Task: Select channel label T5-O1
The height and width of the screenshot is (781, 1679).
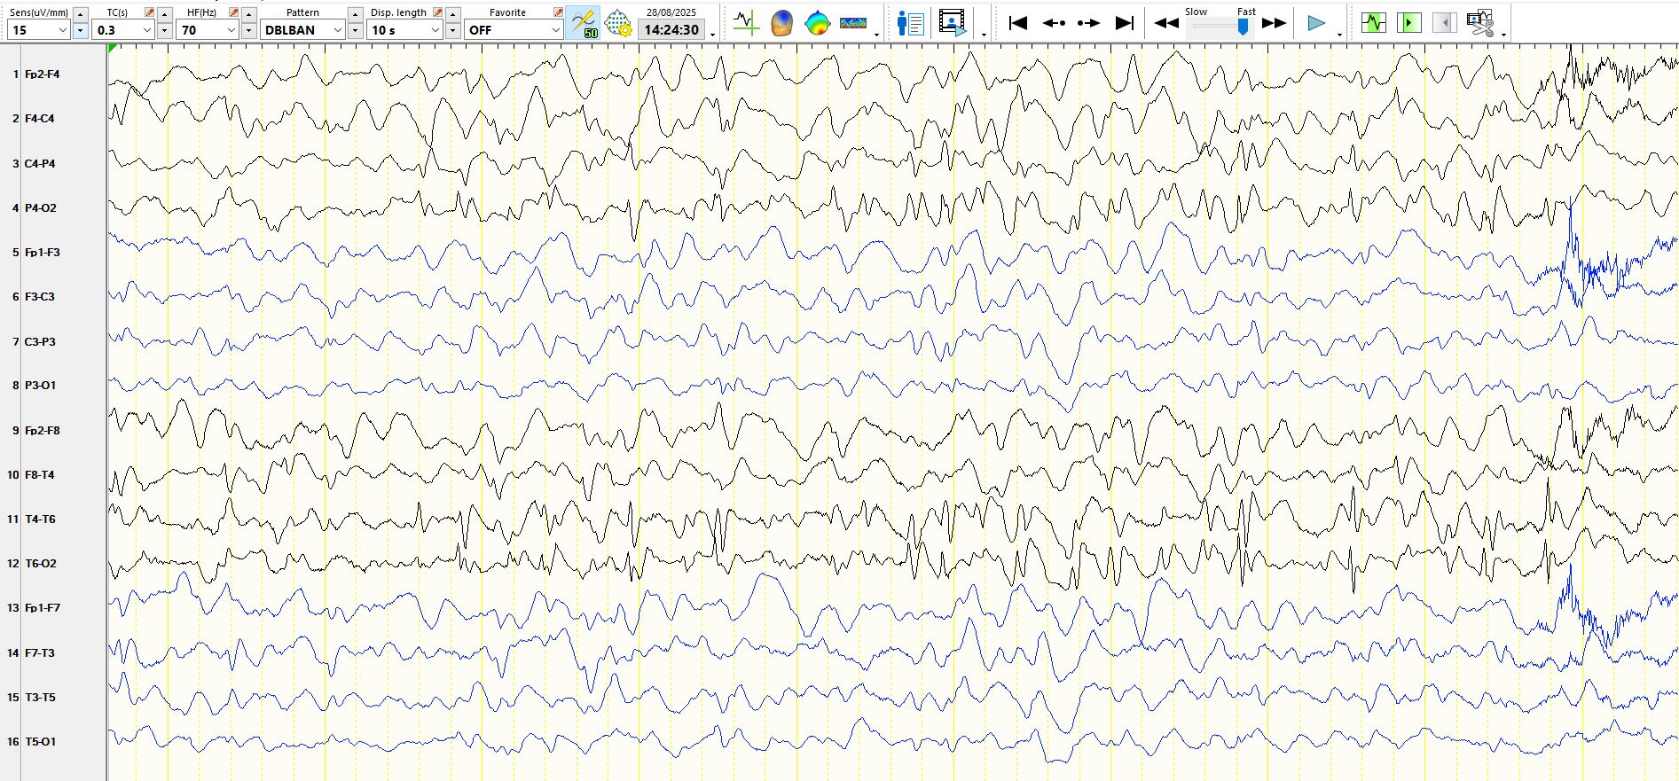Action: tap(40, 742)
